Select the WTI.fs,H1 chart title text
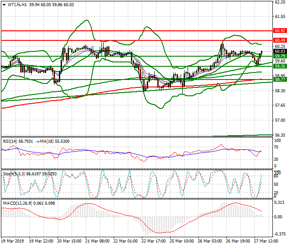This screenshot has width=290, height=246. [17, 5]
